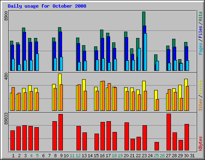Viewport: 205px width, 160px height.
Task: Select green weekend day label 4
Action: tap(31, 156)
